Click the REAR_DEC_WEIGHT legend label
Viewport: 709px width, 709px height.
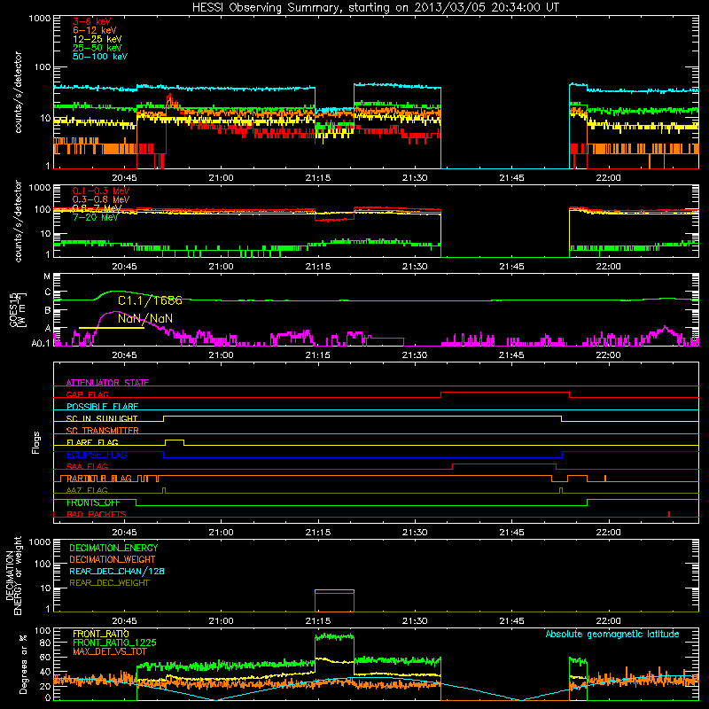coord(109,583)
